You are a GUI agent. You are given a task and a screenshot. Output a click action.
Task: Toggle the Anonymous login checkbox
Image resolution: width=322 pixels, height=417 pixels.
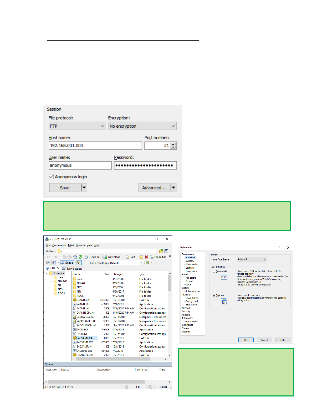pyautogui.click(x=52, y=177)
